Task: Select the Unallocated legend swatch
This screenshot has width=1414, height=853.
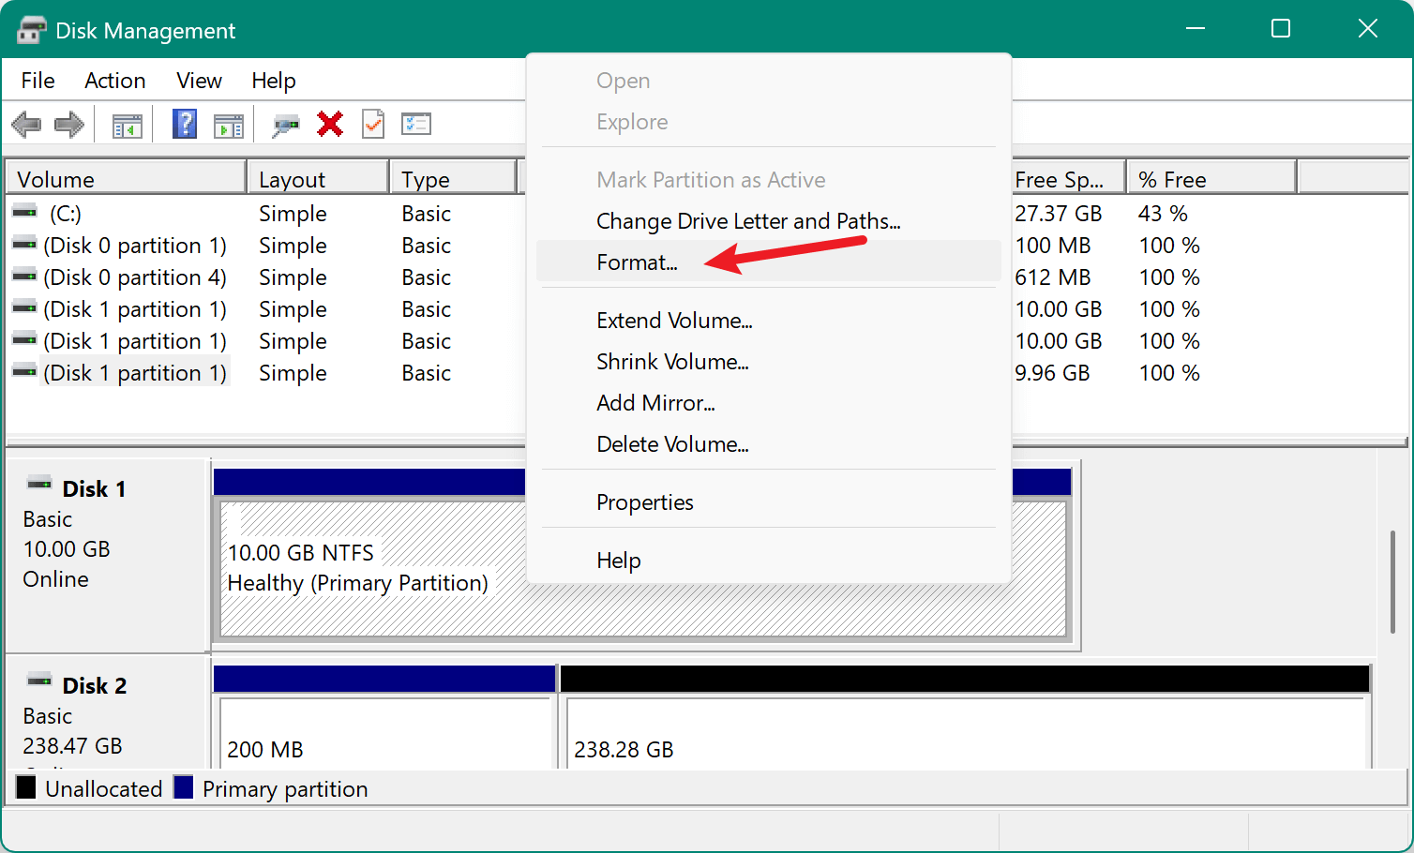Action: click(x=25, y=788)
